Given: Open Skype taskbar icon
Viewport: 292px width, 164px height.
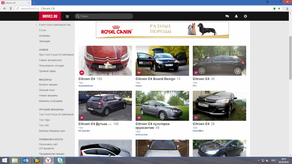Looking at the screenshot, I should tap(60, 160).
